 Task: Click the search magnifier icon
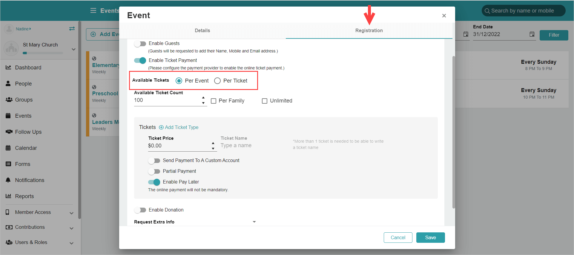pyautogui.click(x=487, y=11)
